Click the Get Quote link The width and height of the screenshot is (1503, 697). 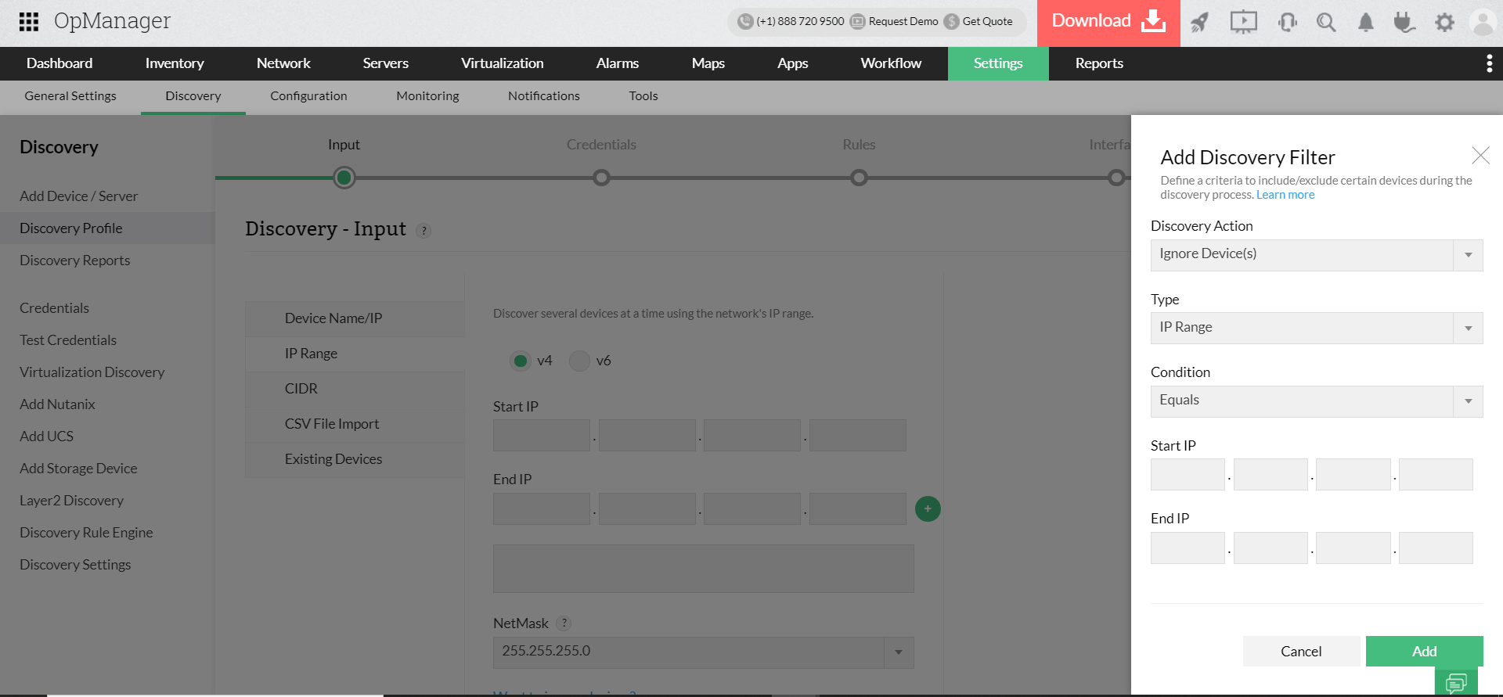pos(987,22)
